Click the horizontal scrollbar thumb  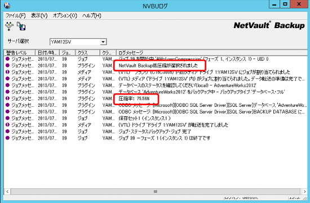[156, 191]
